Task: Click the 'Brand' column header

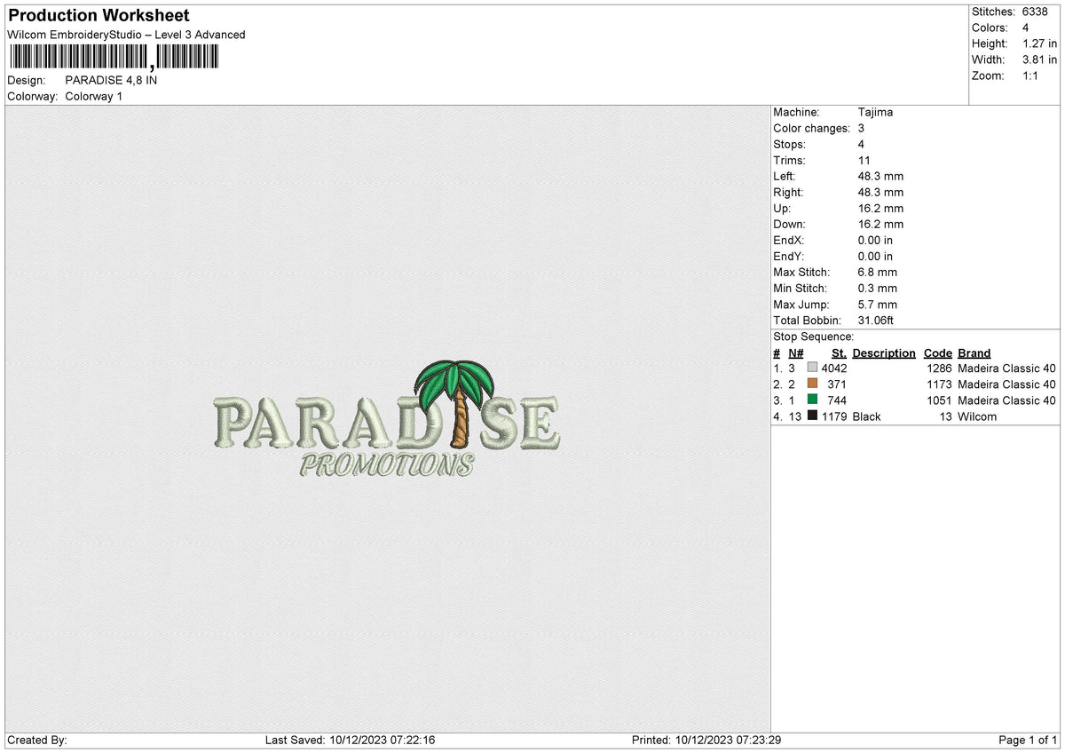Action: click(974, 353)
